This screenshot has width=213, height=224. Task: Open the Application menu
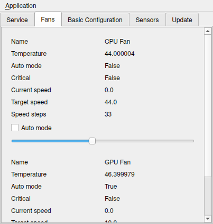tap(21, 6)
